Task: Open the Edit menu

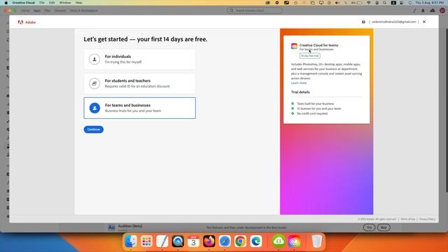Action: click(x=52, y=3)
